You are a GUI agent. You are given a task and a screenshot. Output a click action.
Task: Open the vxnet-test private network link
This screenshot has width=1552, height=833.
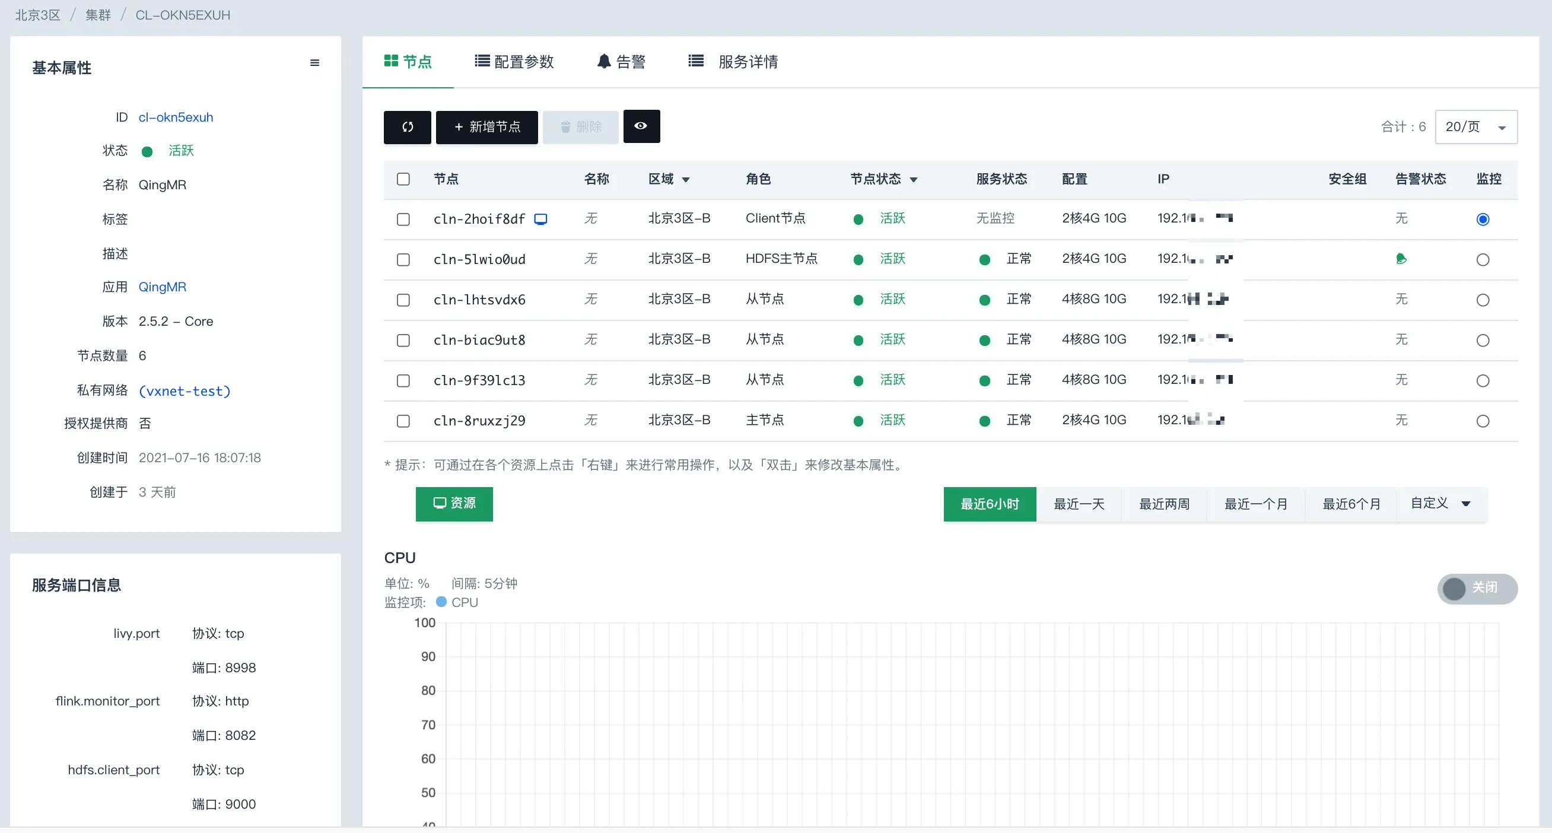click(x=185, y=391)
